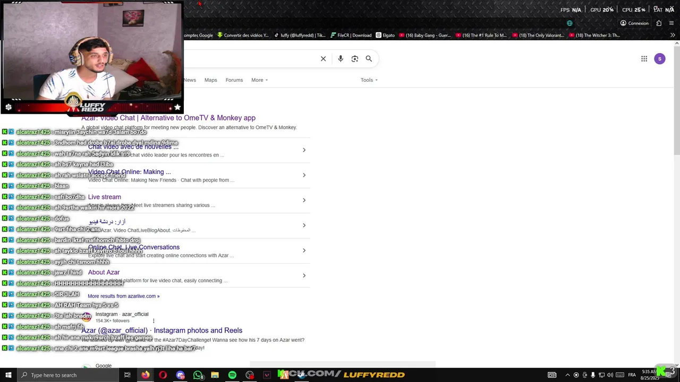Open the Elgato bookmark
The width and height of the screenshot is (680, 382).
[385, 36]
